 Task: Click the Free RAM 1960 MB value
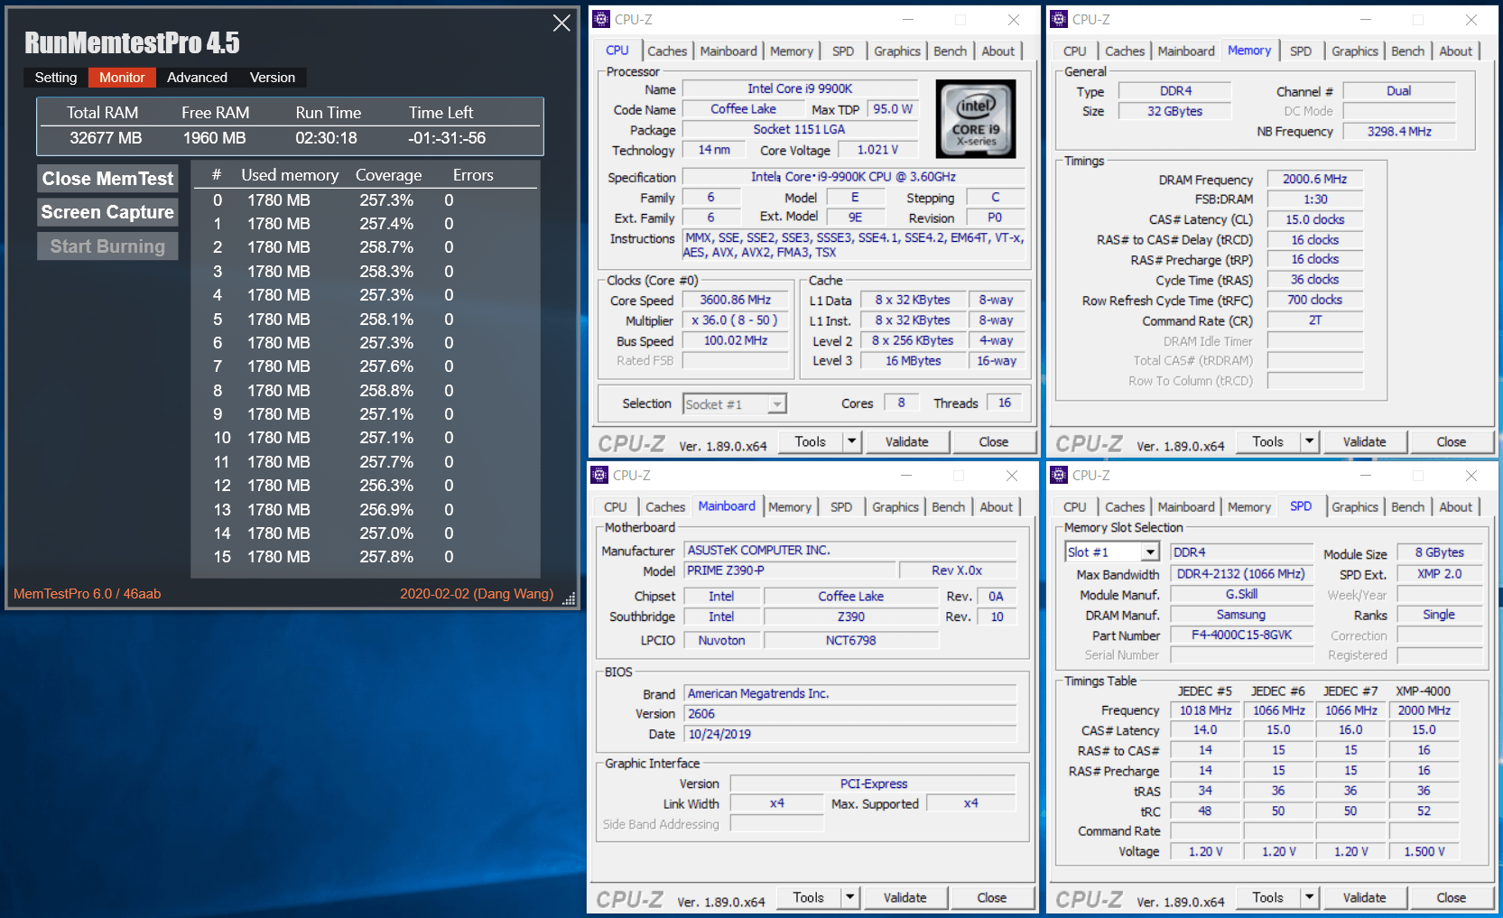[x=215, y=138]
